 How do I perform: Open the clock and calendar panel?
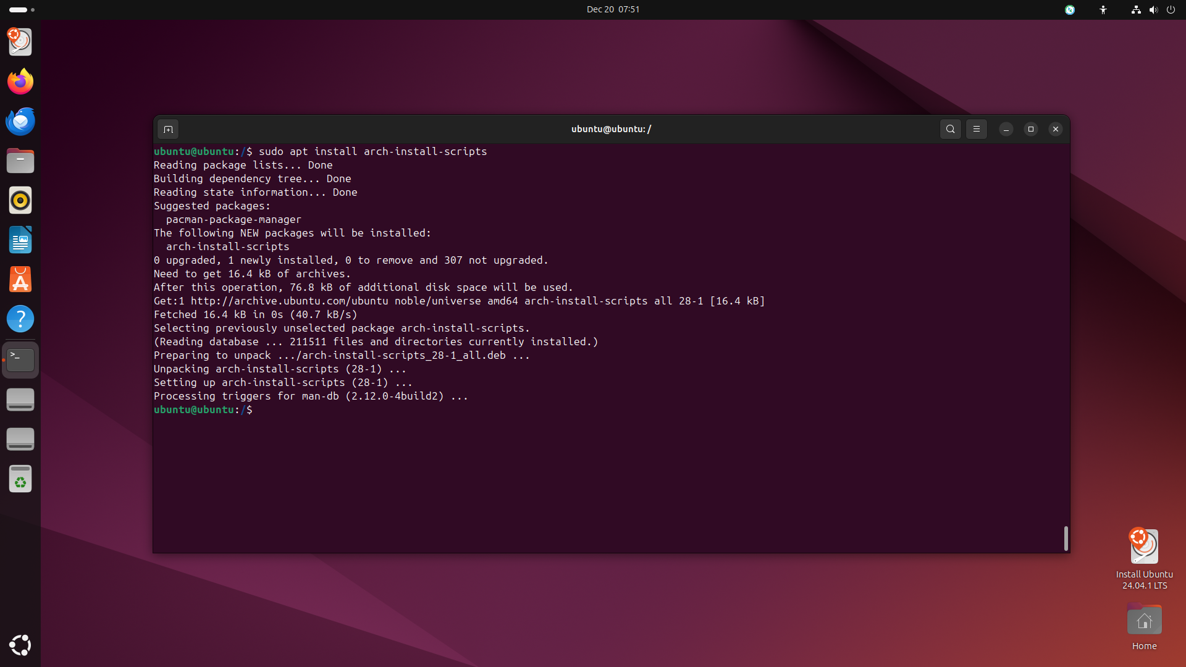point(613,9)
